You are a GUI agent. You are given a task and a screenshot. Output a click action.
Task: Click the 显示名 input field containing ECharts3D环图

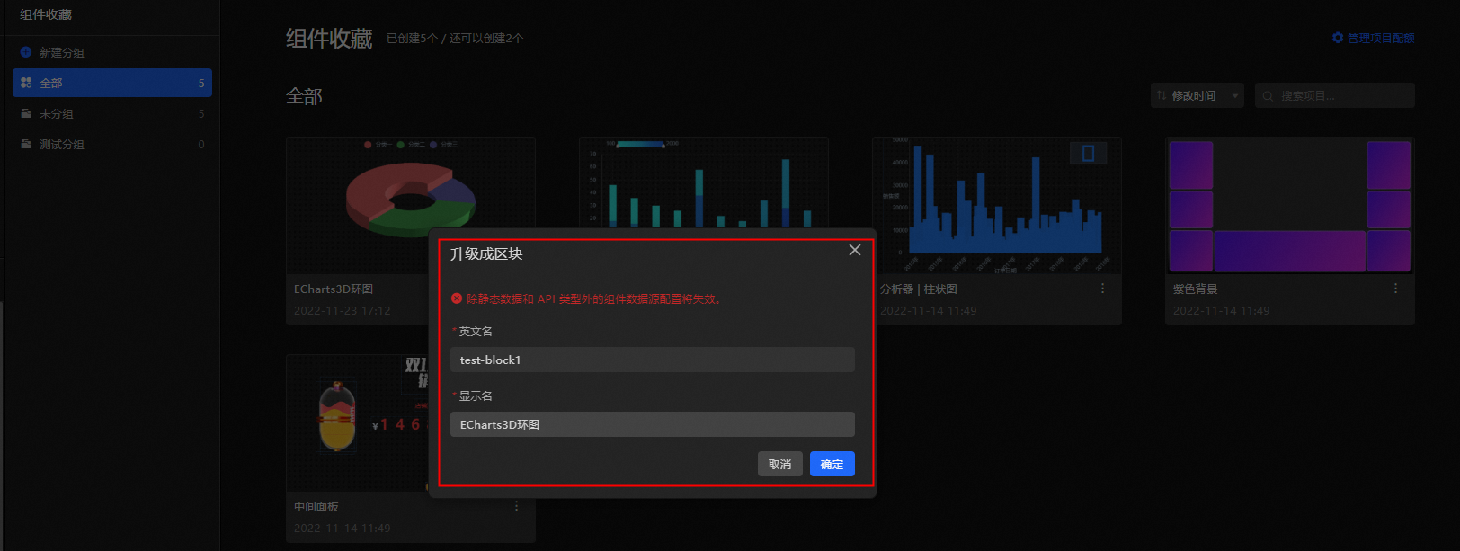point(653,424)
